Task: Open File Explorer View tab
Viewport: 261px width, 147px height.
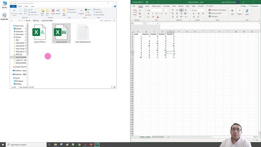Action: (x=33, y=7)
